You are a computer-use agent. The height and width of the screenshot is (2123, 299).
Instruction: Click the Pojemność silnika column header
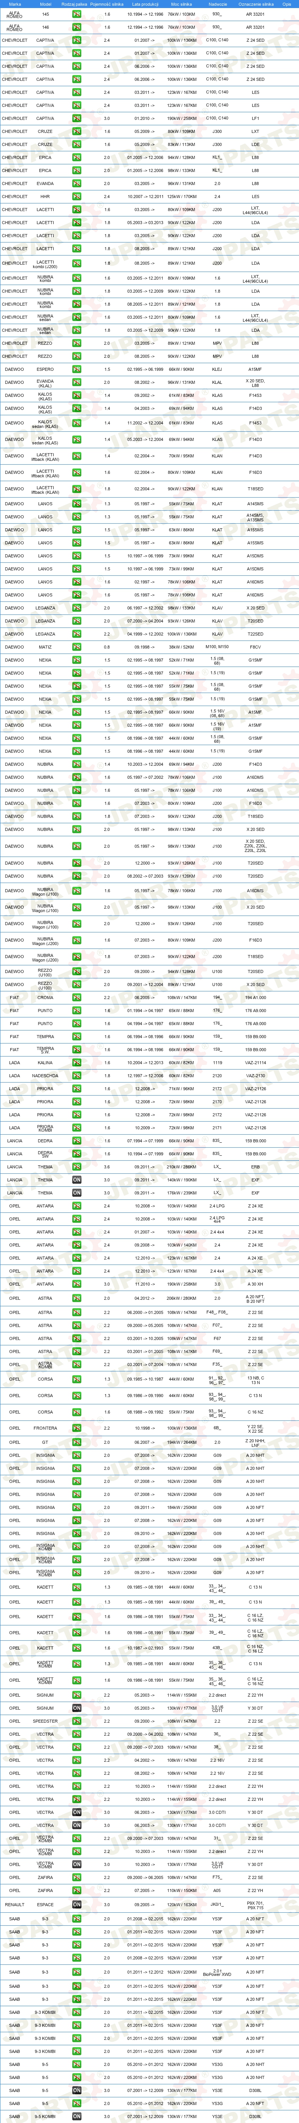click(x=107, y=4)
